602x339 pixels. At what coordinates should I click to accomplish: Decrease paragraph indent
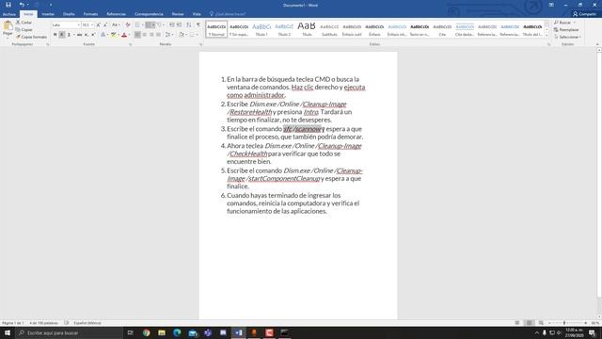point(171,25)
